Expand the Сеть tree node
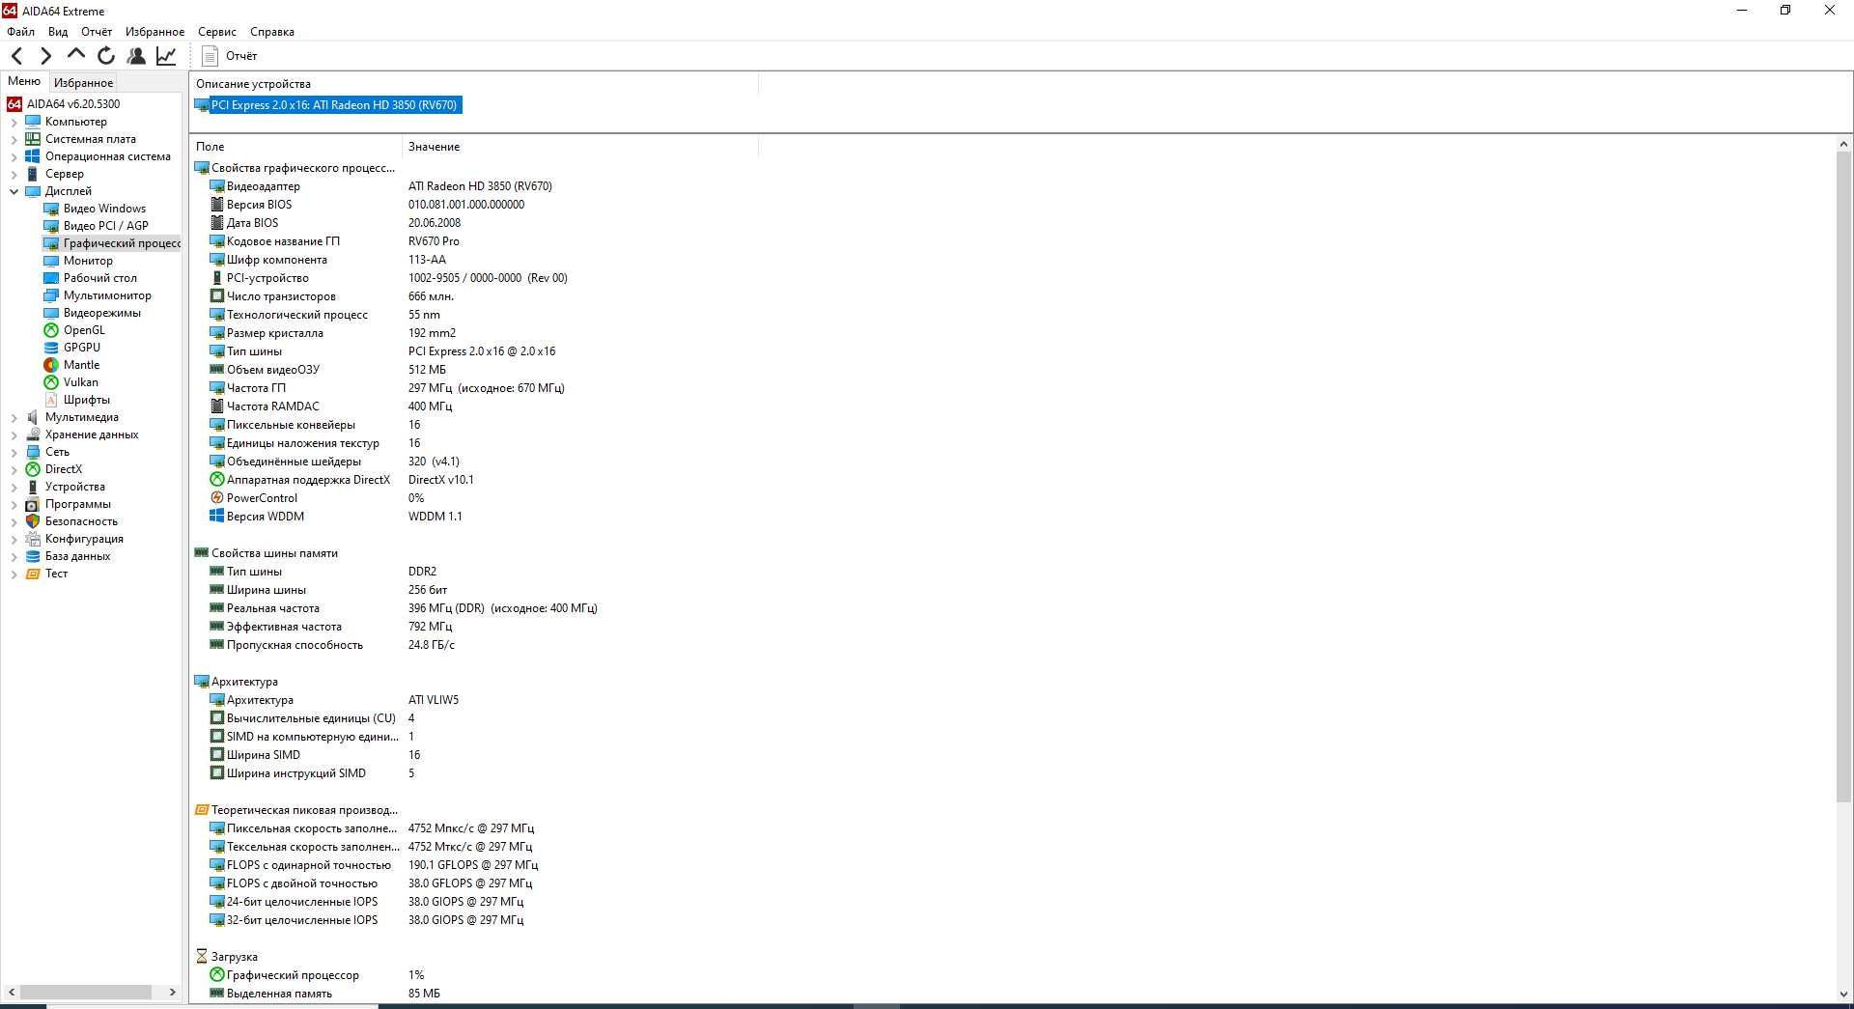 (14, 452)
